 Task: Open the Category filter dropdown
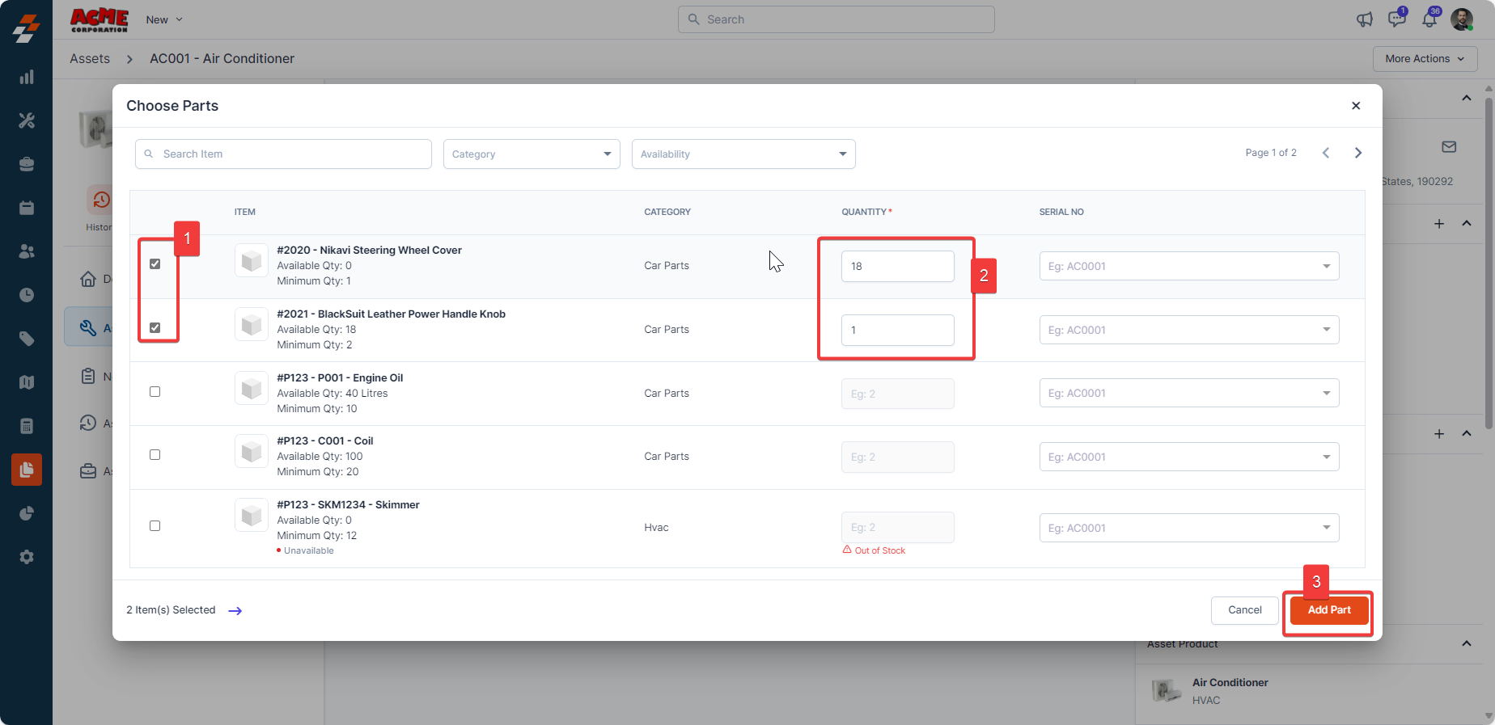coord(532,154)
